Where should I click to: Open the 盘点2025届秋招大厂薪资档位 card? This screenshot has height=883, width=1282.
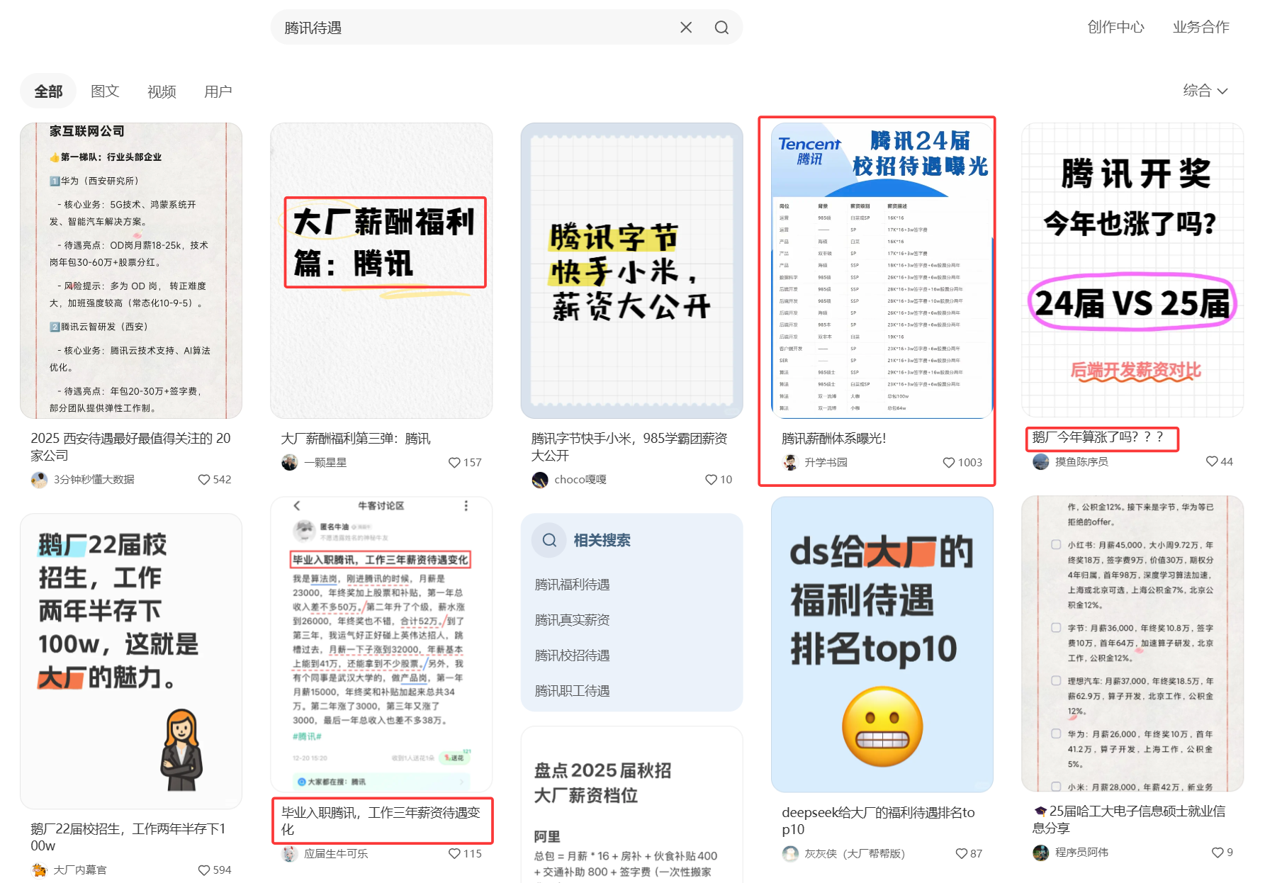coord(631,804)
